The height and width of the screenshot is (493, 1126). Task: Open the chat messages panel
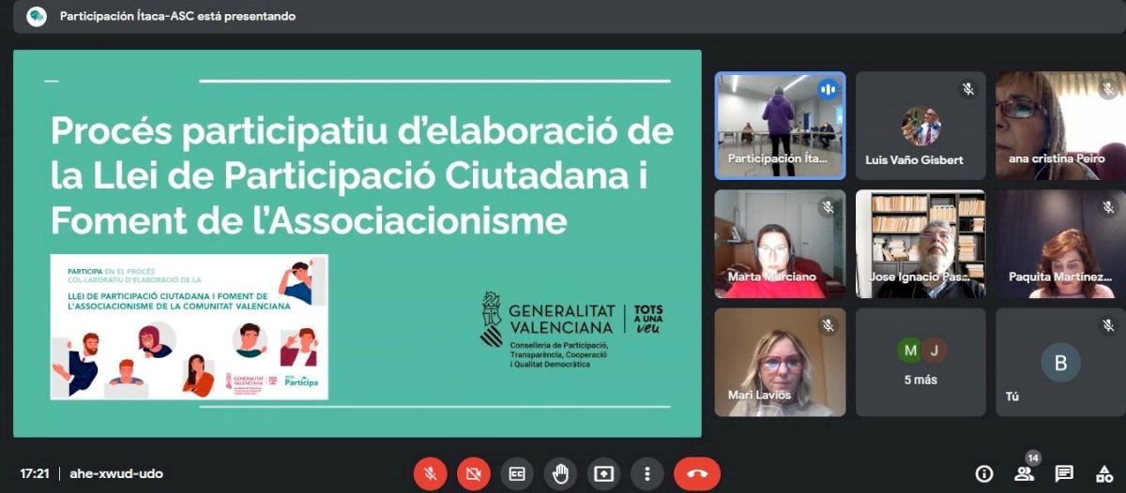click(x=1064, y=473)
